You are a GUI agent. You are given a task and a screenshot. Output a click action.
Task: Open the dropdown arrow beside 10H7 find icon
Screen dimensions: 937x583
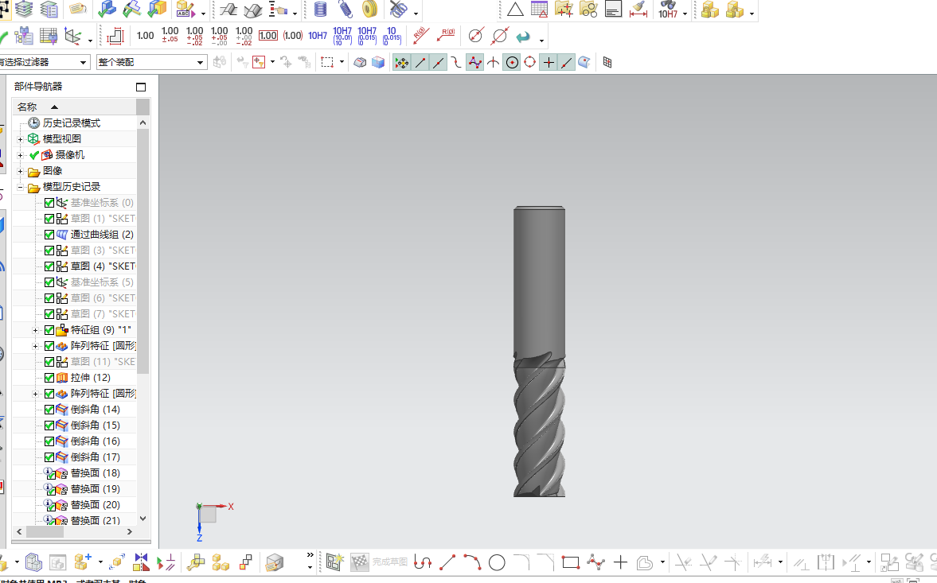tap(685, 14)
